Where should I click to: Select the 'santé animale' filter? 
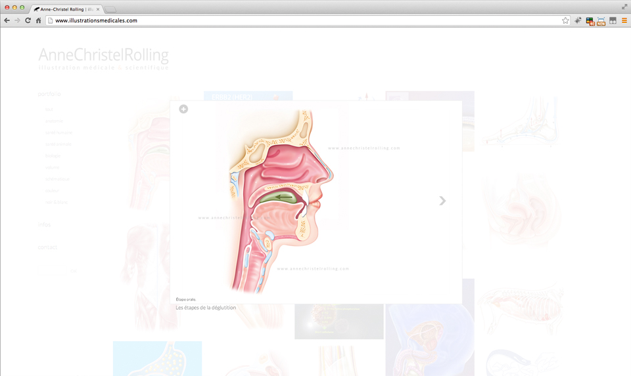(x=58, y=144)
